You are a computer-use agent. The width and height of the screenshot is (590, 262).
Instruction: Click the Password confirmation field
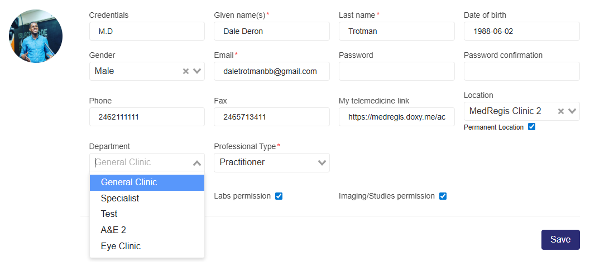pos(521,71)
